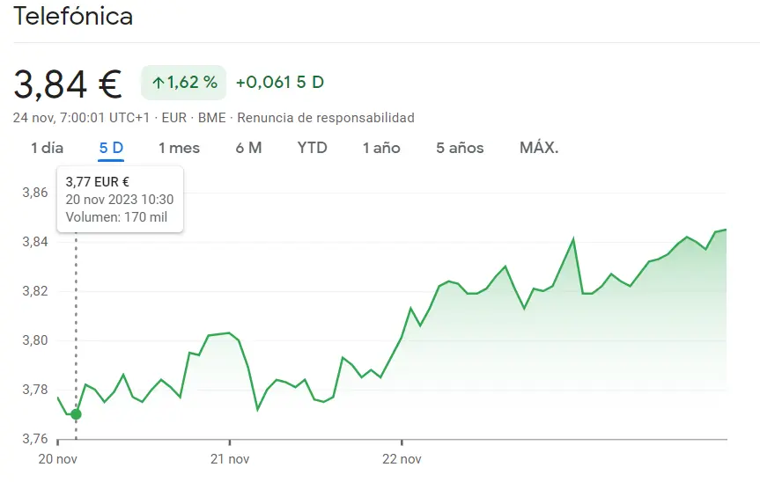The width and height of the screenshot is (760, 482).
Task: Click the 22 nov axis label
Action: tap(402, 459)
